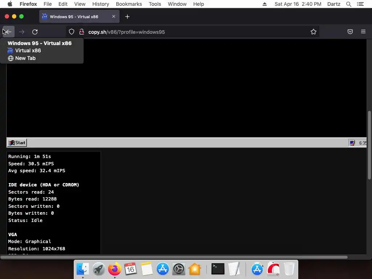Open Spotlight search magnifier icon
This screenshot has height=279, width=372.
point(348,4)
